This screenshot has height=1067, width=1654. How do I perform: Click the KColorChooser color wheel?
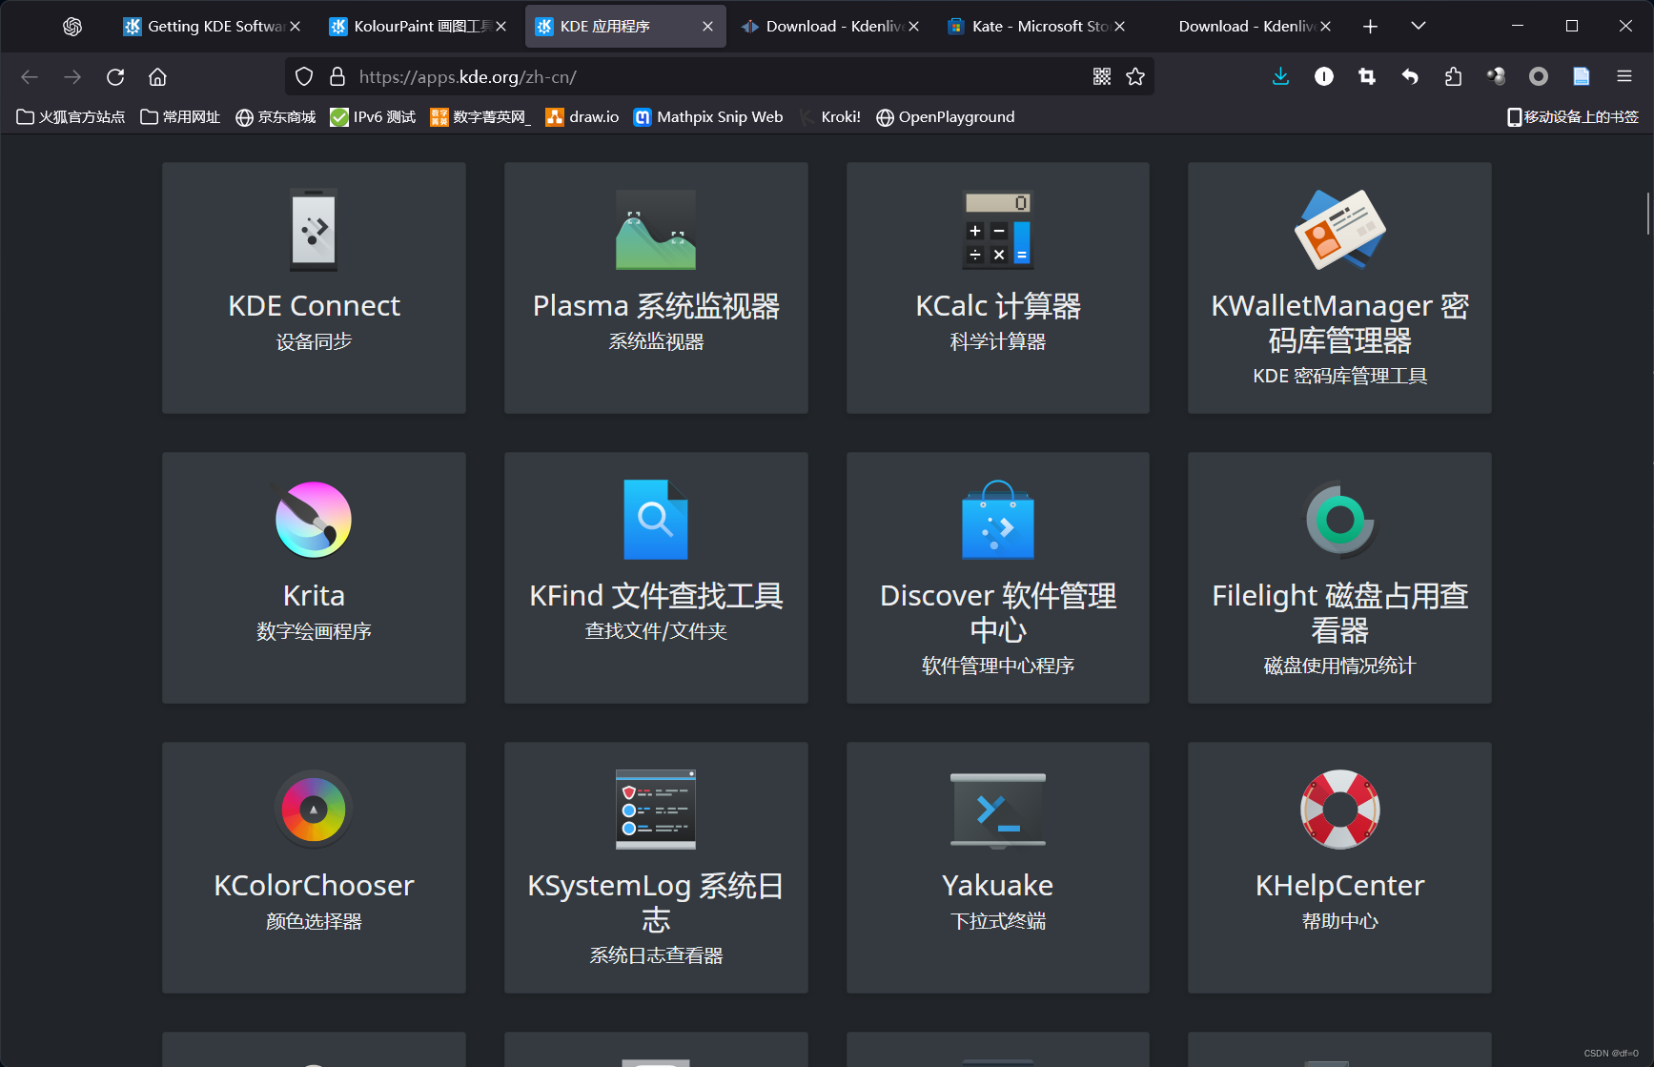[x=313, y=810]
